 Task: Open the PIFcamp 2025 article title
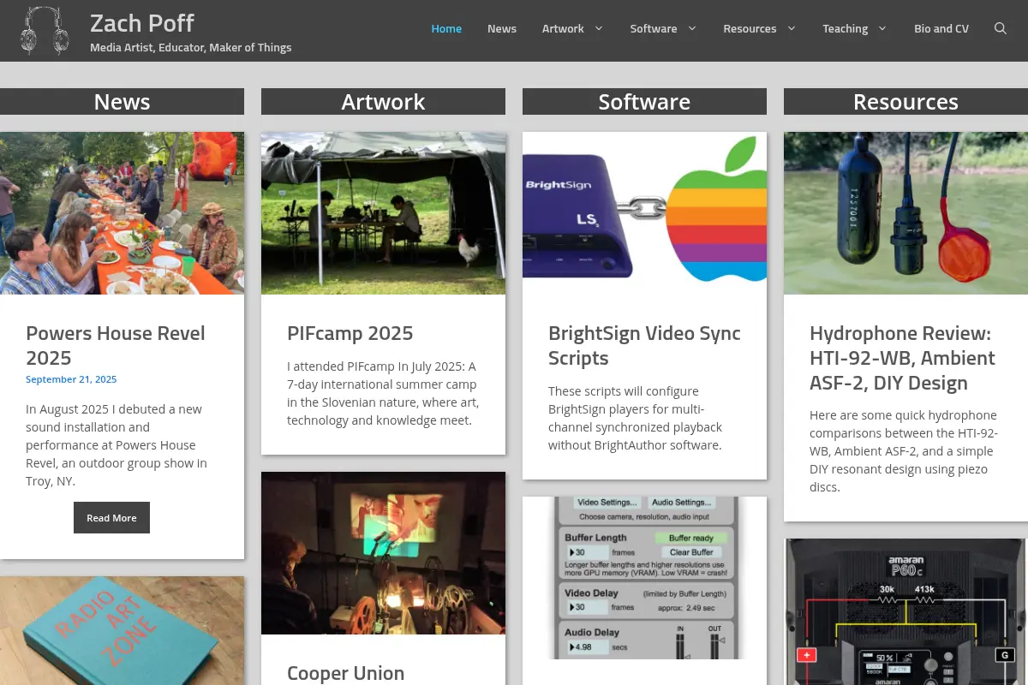tap(350, 333)
